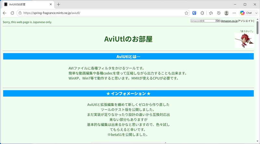The width and height of the screenshot is (260, 144).
Task: Close the AviUtlのお部屋 tab
Action: 51,5
